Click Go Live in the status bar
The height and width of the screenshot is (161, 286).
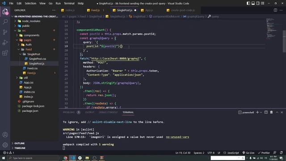(x=248, y=153)
